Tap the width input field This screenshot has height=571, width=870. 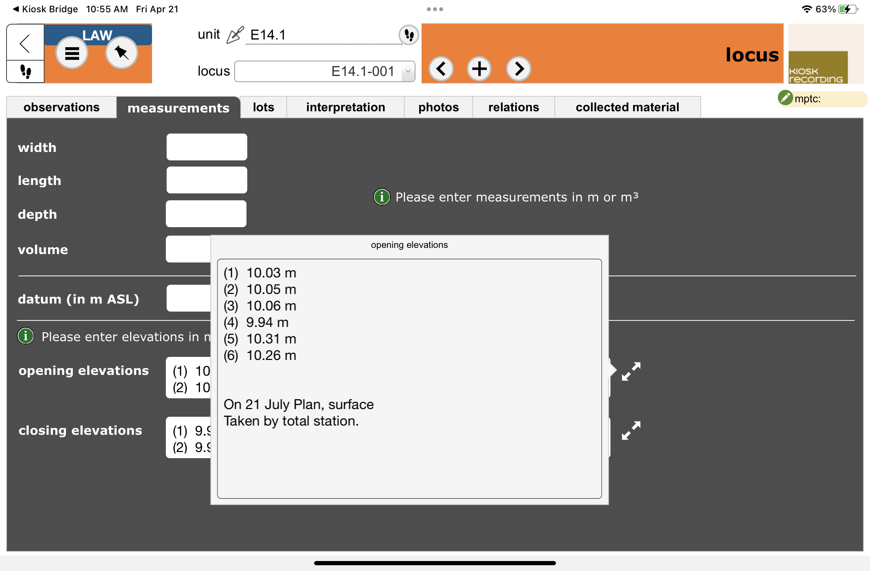click(207, 147)
